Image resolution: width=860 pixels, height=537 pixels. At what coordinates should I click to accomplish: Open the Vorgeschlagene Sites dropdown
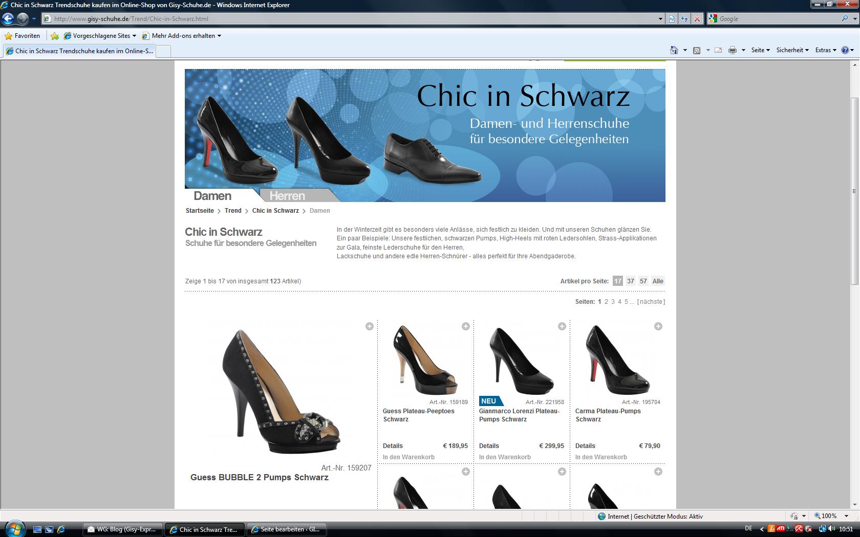[x=134, y=36]
